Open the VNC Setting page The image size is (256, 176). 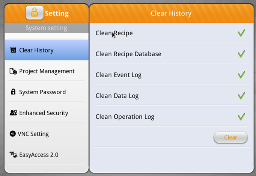coord(47,134)
